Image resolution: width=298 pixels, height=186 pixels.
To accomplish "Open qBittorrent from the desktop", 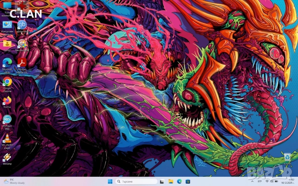I will [22, 25].
